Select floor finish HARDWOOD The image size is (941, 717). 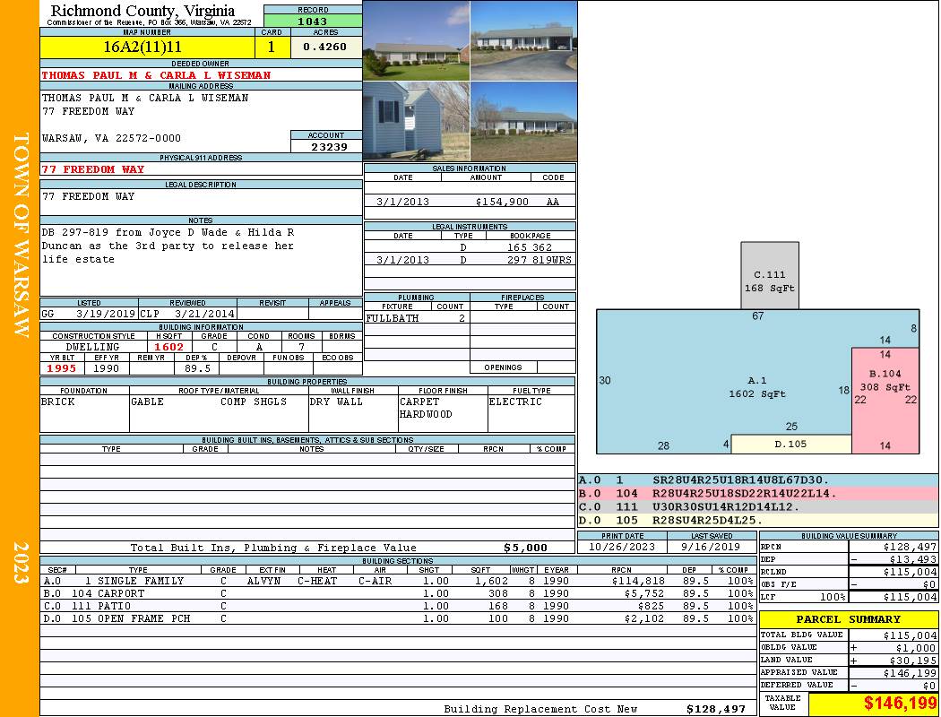click(x=426, y=414)
